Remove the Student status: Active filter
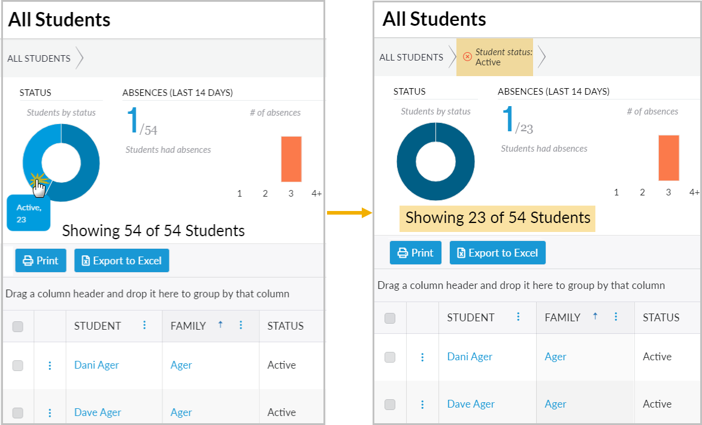Screen dimensions: 702x425 coord(468,57)
